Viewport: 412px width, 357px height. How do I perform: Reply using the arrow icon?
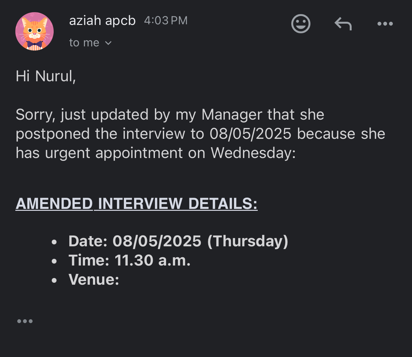(x=343, y=24)
